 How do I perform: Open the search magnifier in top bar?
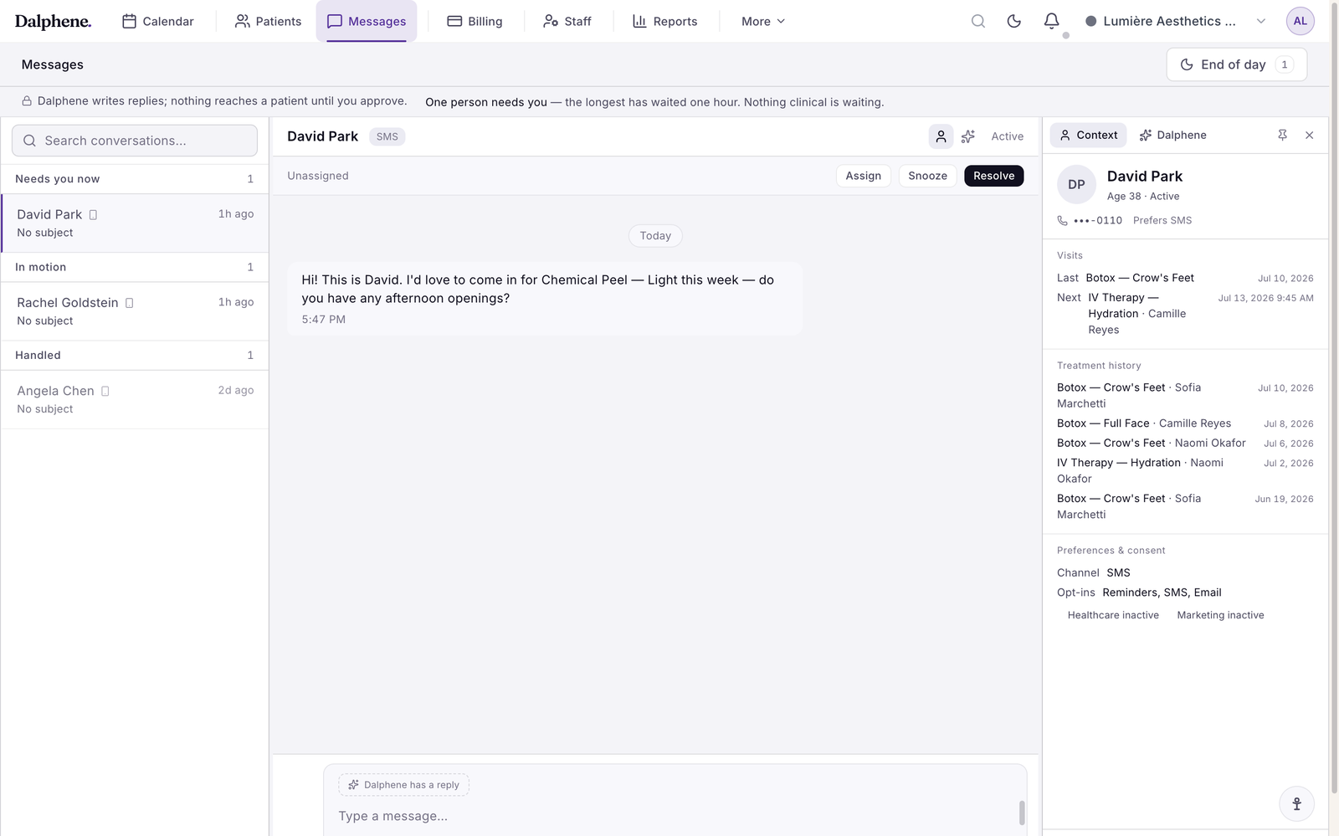point(977,21)
